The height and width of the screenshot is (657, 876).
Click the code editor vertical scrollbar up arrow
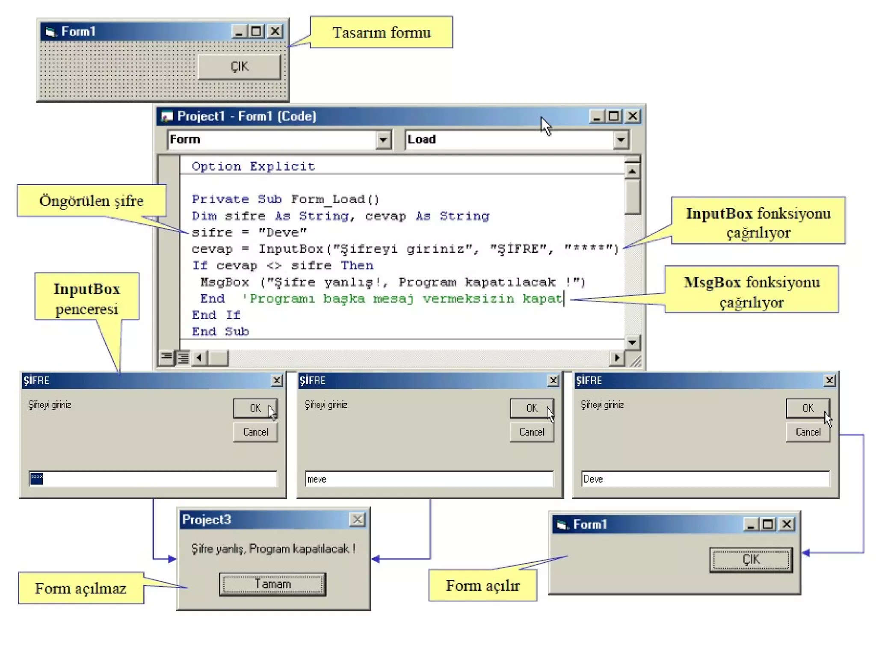[632, 172]
